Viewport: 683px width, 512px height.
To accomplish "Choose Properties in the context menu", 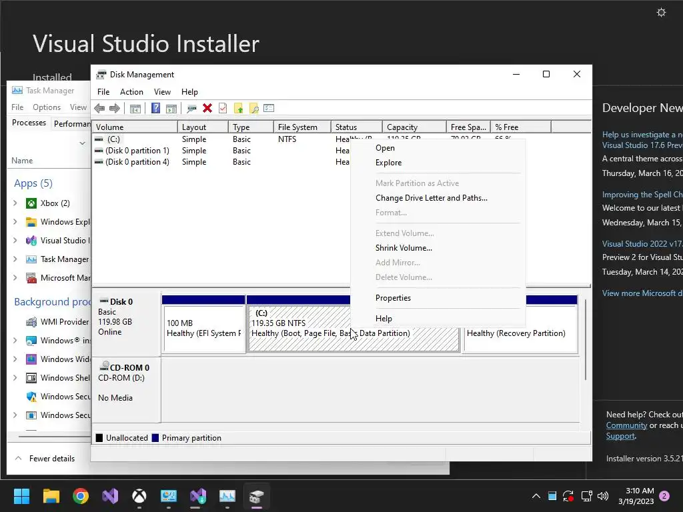I will [438, 298].
